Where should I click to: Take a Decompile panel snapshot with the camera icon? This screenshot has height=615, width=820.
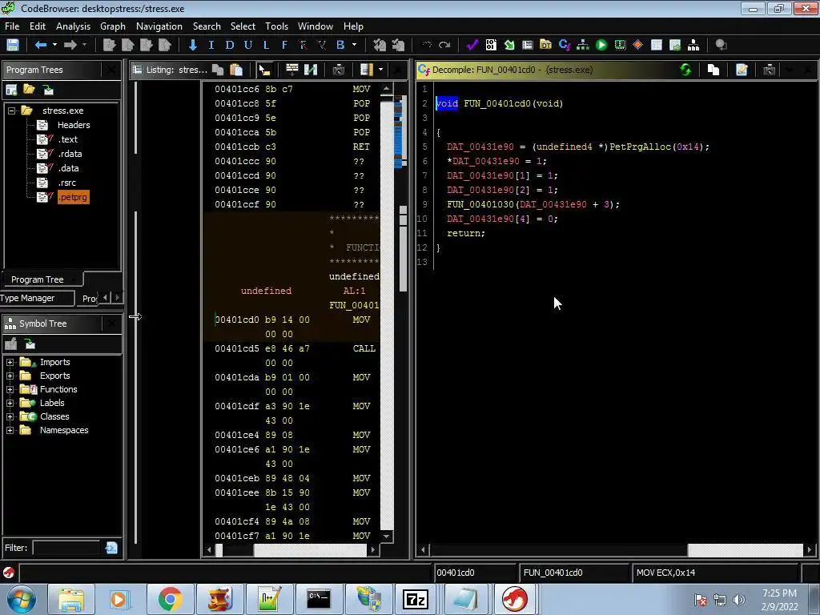click(x=769, y=70)
